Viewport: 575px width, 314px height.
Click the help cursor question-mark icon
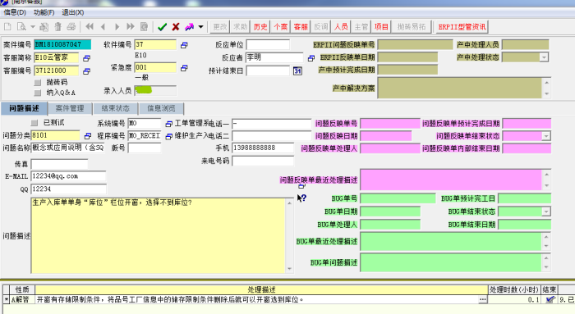click(301, 198)
